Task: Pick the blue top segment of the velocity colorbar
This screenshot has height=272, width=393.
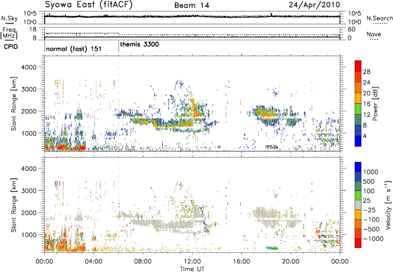Action: point(358,167)
